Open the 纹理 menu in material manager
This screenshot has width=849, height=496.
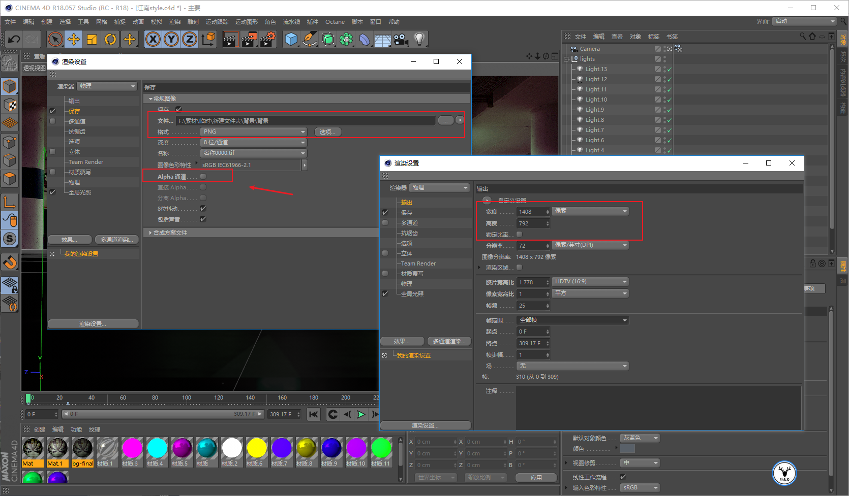[95, 429]
